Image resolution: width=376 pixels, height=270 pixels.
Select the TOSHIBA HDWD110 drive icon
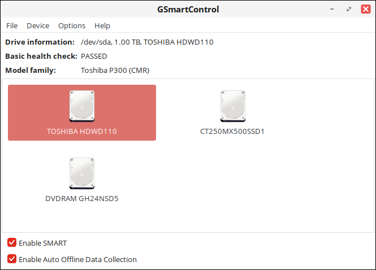pyautogui.click(x=82, y=106)
